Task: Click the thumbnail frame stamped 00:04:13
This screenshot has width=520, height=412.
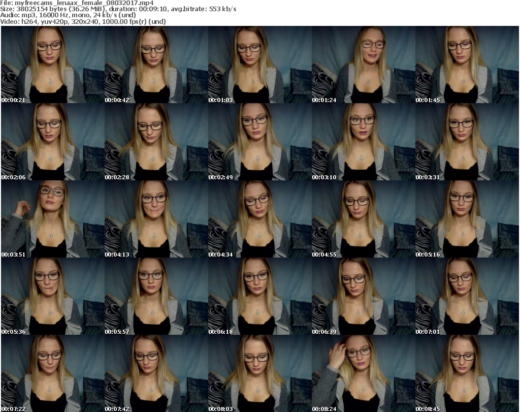Action: (156, 219)
